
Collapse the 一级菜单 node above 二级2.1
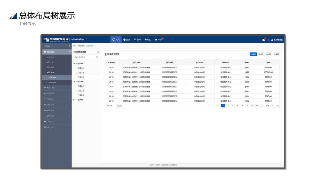click(74, 81)
